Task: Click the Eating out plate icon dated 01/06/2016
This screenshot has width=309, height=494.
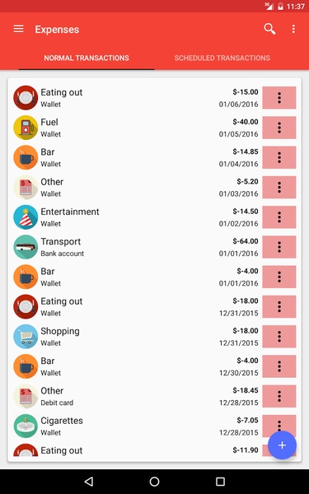Action: coord(26,98)
